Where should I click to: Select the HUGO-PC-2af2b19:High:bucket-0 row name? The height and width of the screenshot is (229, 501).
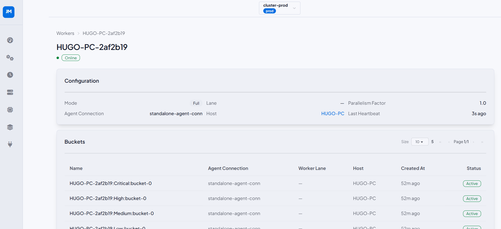[108, 198]
